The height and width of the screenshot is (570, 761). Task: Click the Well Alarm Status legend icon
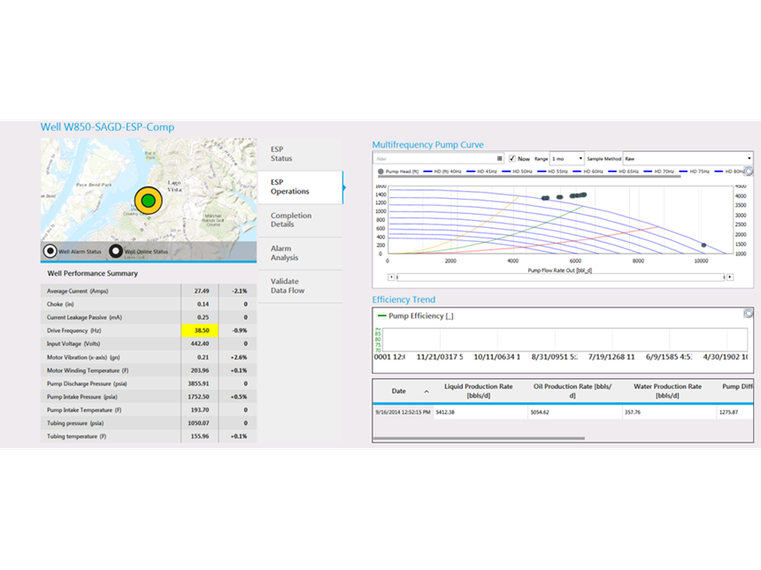52,251
